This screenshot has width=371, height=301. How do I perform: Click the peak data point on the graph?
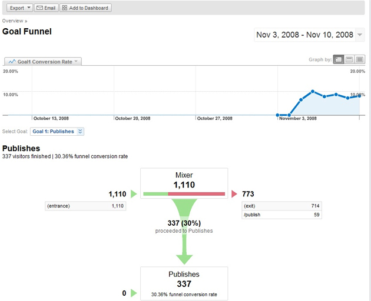click(313, 92)
